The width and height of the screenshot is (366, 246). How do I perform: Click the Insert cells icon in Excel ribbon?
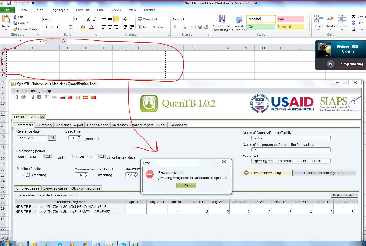coord(318,19)
